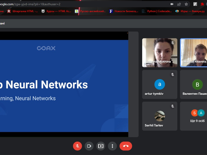Open the Python | Codecademy bookmark
This screenshot has height=155, width=207.
(x=157, y=11)
